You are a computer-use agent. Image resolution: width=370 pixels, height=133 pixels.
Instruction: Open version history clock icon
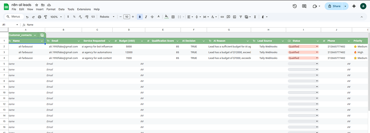294,6
